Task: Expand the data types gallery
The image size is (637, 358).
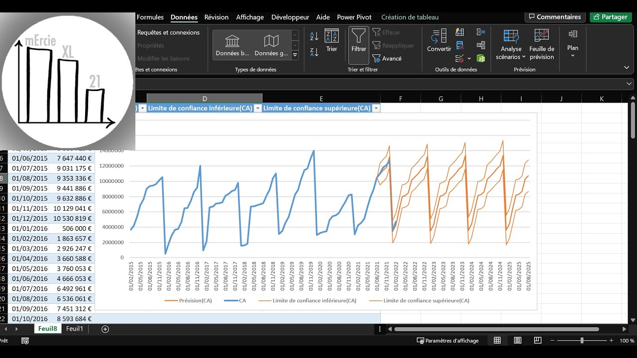Action: click(295, 55)
